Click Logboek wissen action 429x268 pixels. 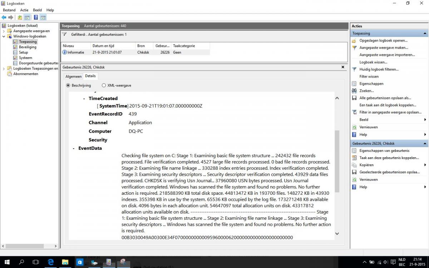point(373,62)
